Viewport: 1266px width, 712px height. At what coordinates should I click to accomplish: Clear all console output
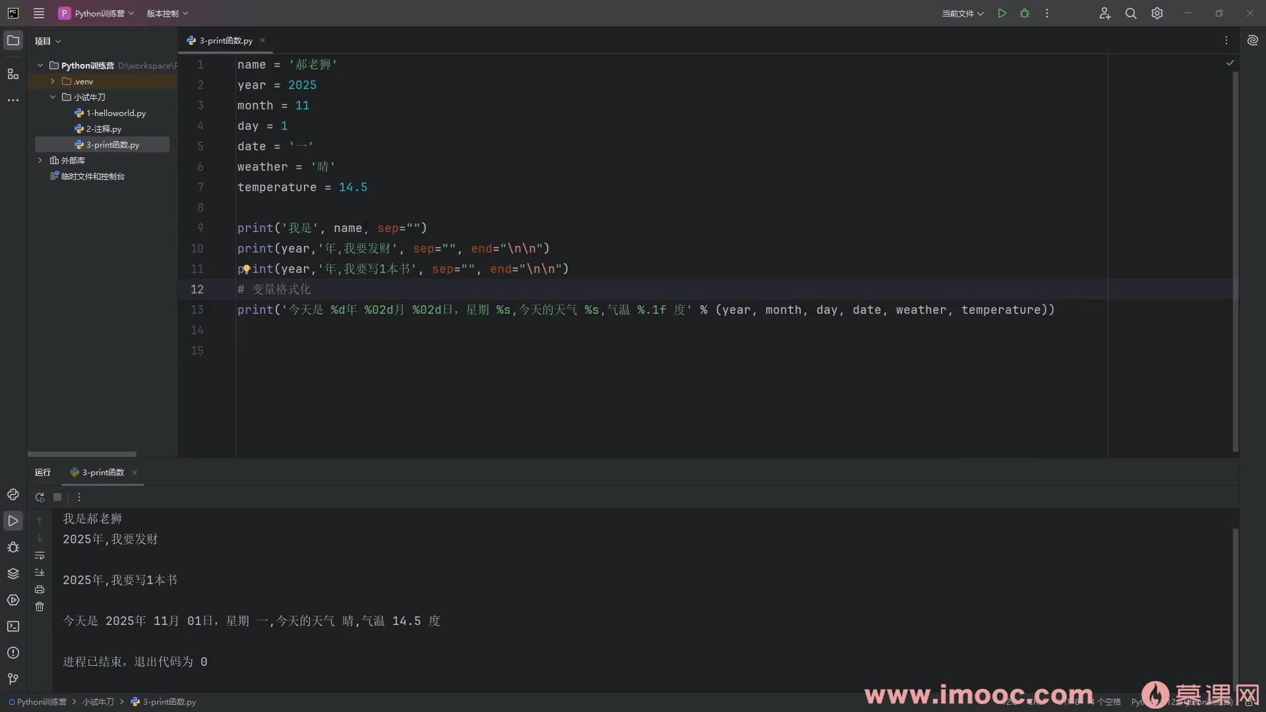coord(40,607)
